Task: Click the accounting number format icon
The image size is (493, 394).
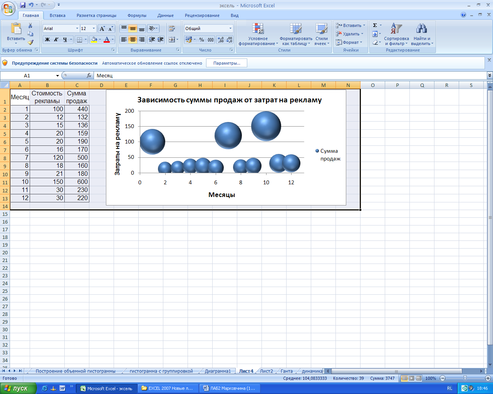Action: coord(188,39)
